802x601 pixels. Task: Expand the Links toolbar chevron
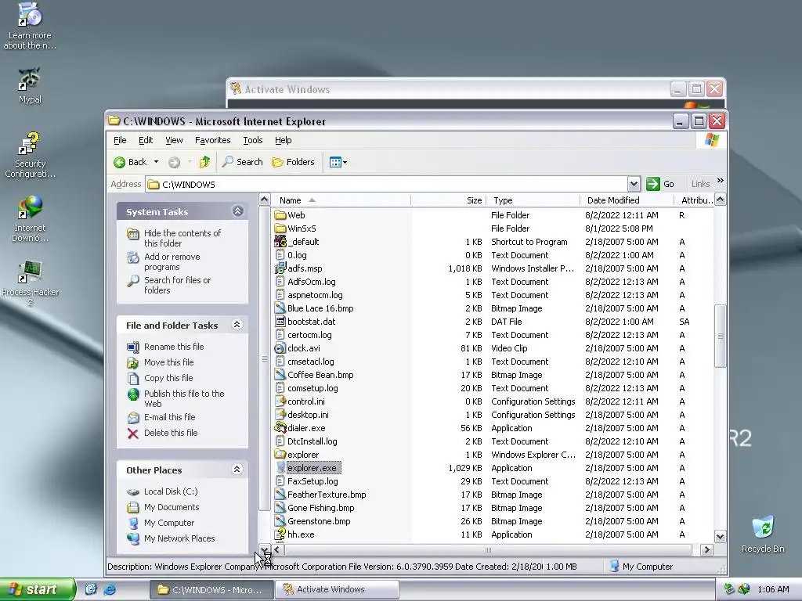(x=721, y=181)
